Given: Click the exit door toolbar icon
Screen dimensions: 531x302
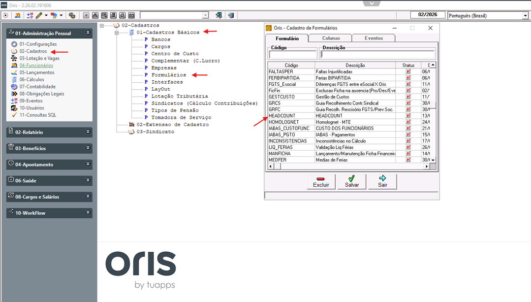Looking at the screenshot, I should point(219,15).
